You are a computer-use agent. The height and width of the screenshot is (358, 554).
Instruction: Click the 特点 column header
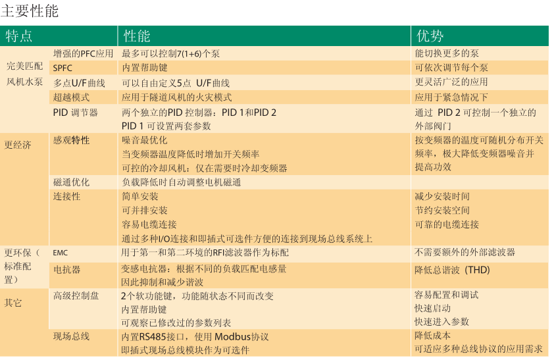pos(19,36)
